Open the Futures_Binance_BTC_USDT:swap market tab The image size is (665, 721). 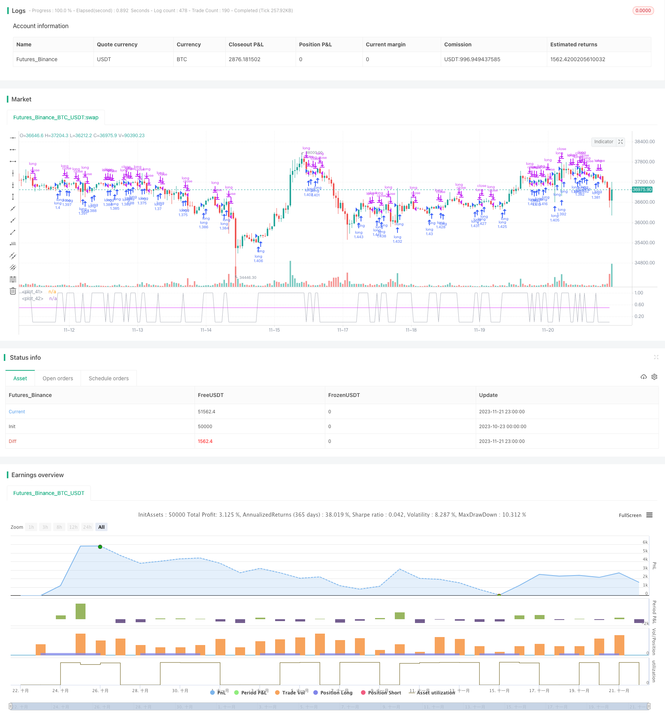pos(56,117)
